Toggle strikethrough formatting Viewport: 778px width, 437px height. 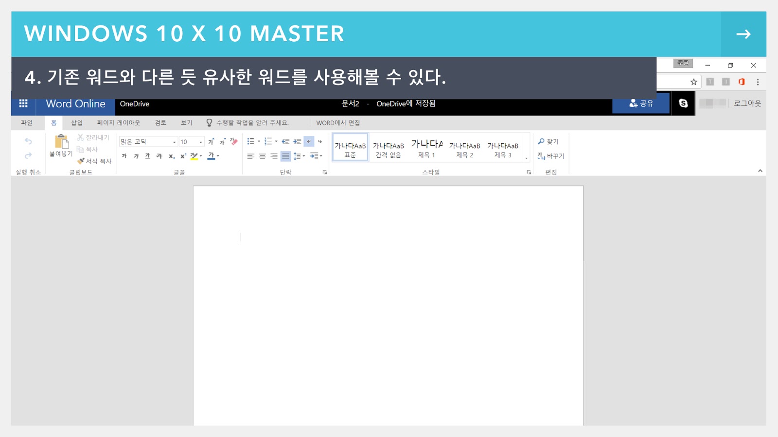[159, 156]
